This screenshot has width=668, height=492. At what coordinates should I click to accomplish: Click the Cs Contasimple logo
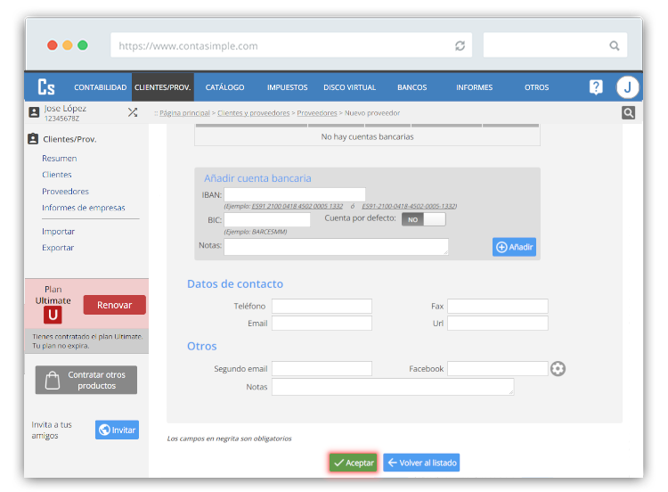tap(46, 87)
